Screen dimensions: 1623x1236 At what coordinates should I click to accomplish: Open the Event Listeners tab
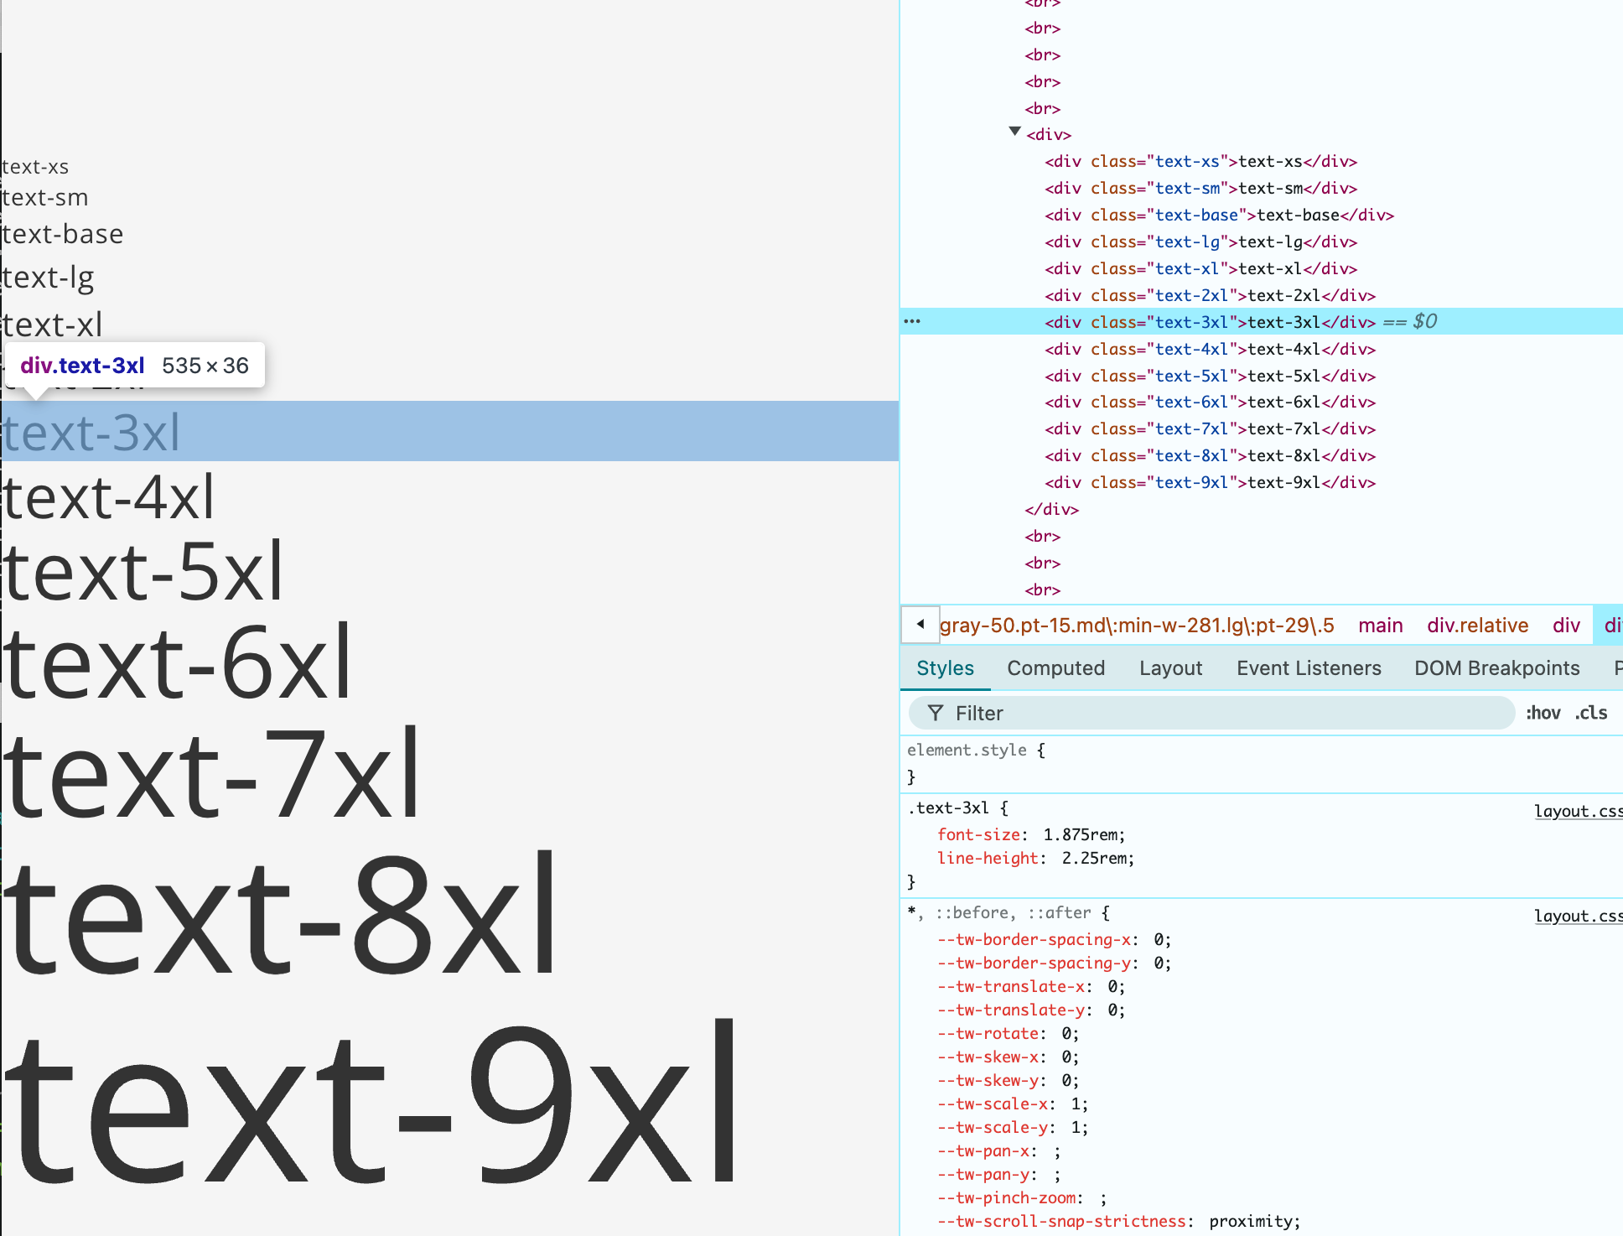pyautogui.click(x=1309, y=668)
